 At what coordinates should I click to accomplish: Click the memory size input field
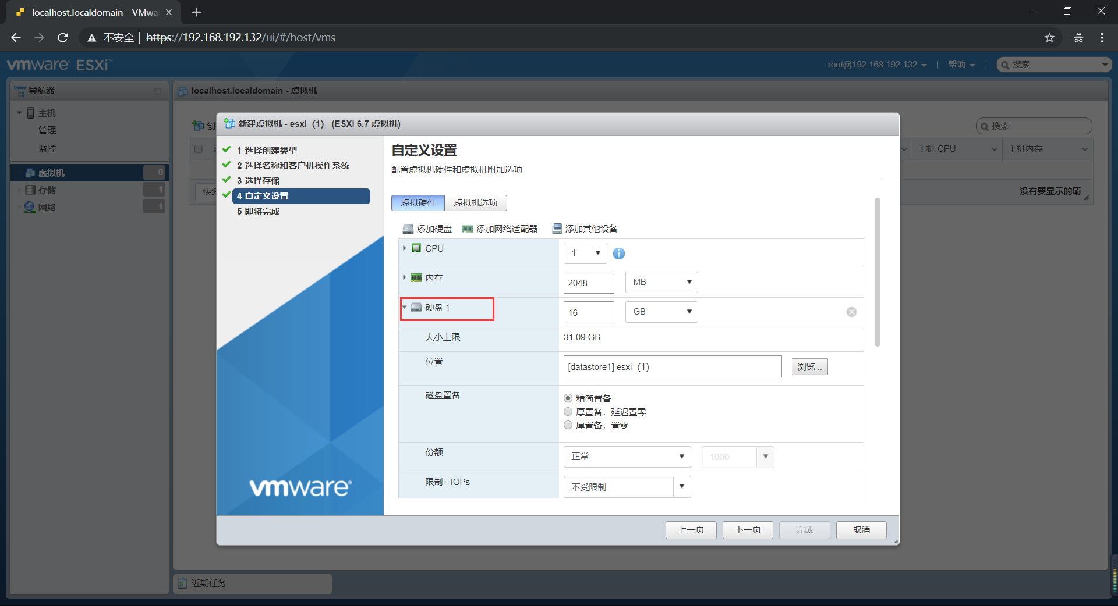point(589,283)
